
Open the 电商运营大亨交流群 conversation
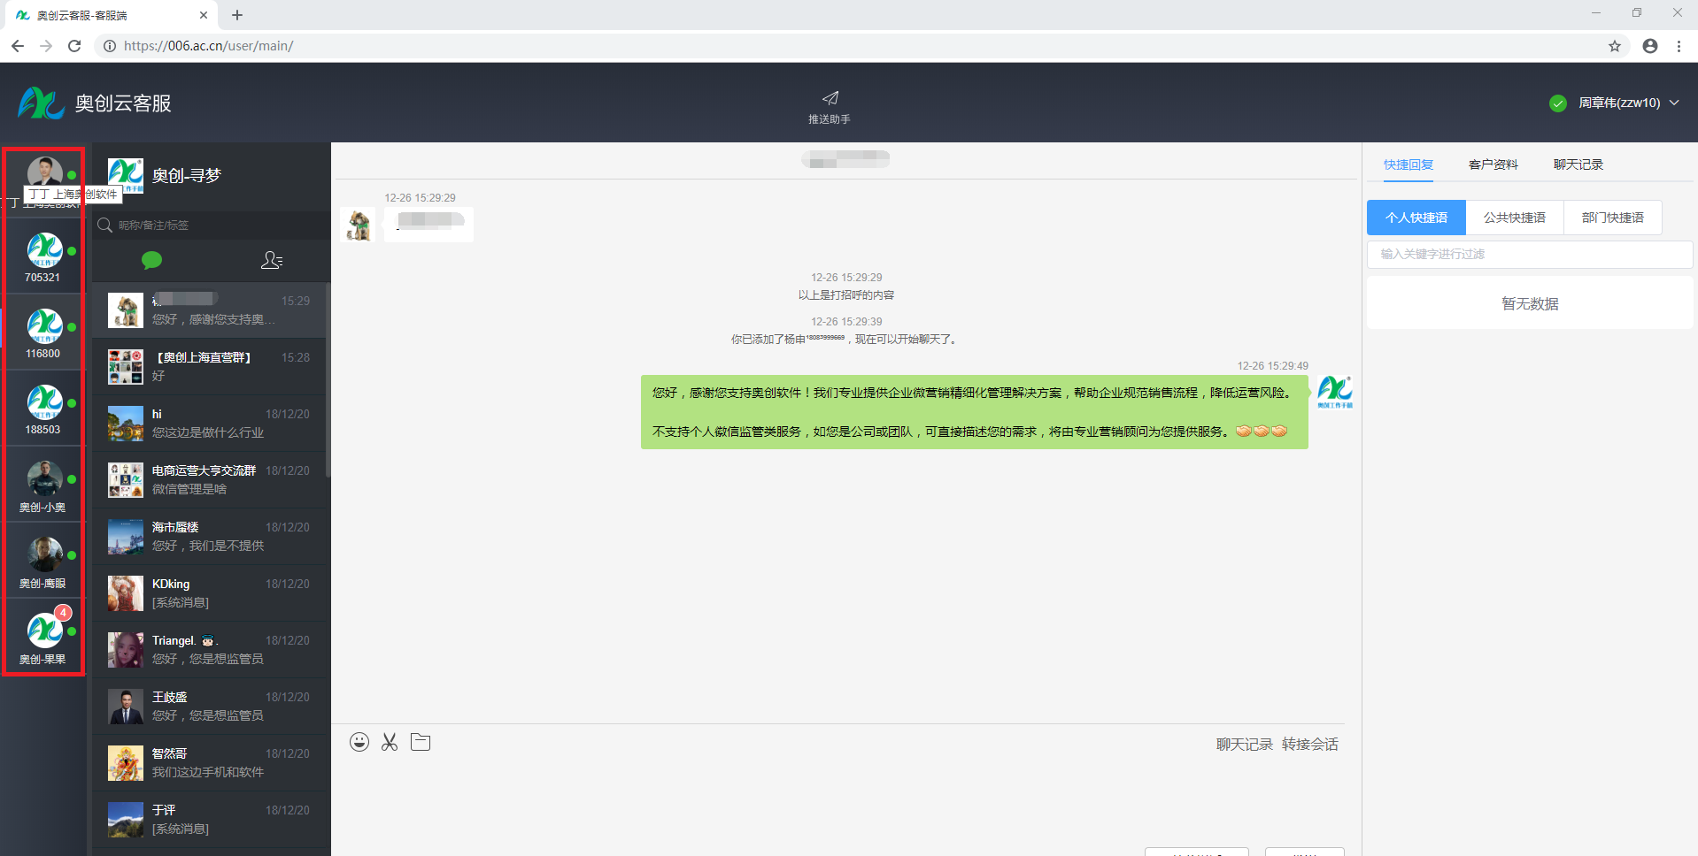point(210,480)
